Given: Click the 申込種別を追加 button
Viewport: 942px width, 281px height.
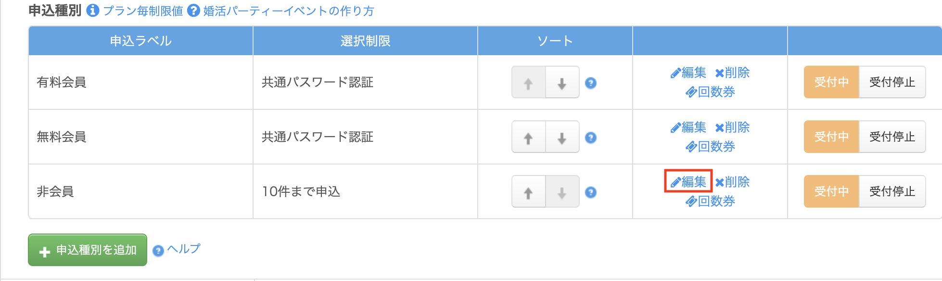Looking at the screenshot, I should (x=88, y=250).
